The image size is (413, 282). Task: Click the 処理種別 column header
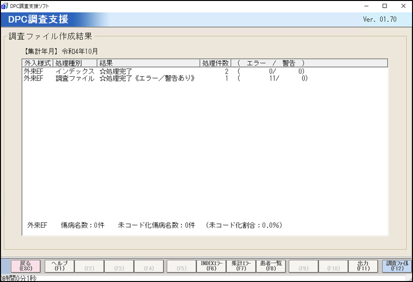coord(75,63)
